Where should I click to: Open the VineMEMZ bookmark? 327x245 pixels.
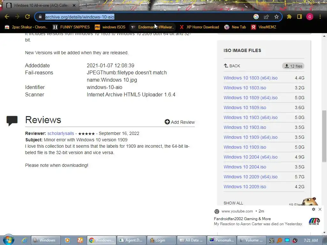point(264,27)
